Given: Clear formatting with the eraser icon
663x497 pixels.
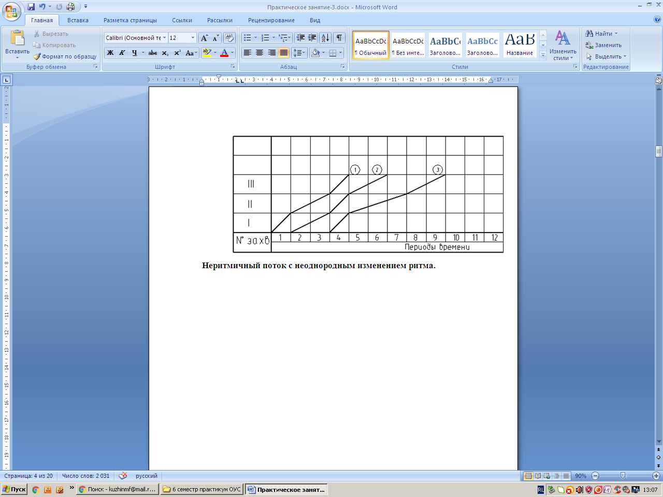Looking at the screenshot, I should (229, 38).
